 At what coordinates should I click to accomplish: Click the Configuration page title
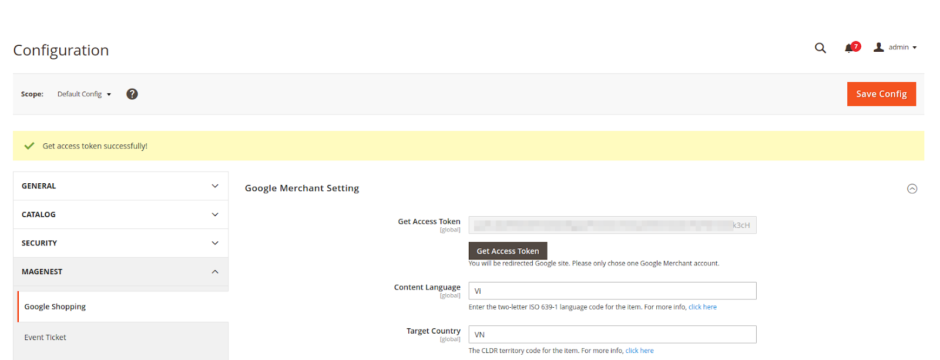[x=61, y=51]
